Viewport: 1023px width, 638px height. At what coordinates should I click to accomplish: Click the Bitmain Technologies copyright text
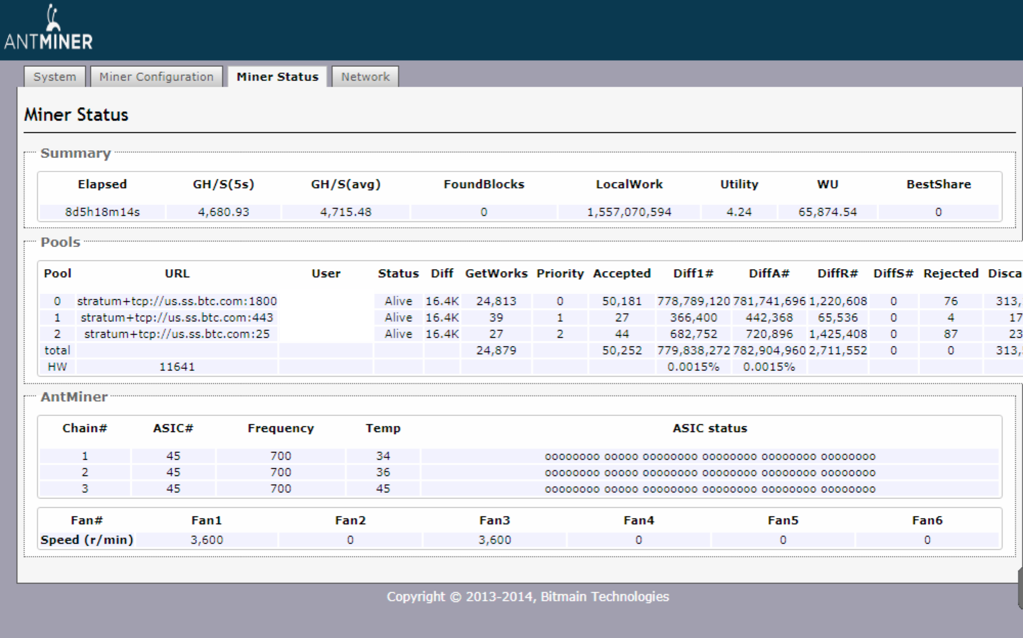[528, 596]
